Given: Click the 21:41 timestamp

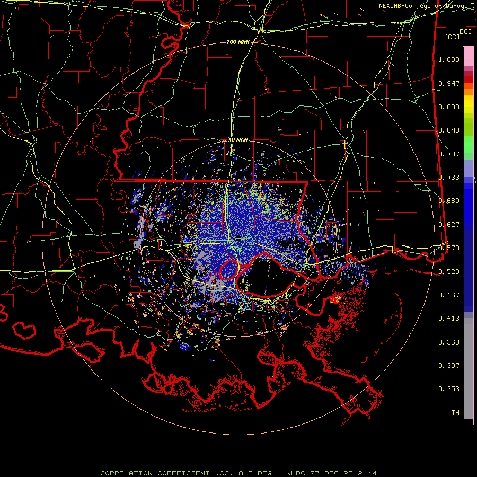Looking at the screenshot, I should [x=369, y=473].
